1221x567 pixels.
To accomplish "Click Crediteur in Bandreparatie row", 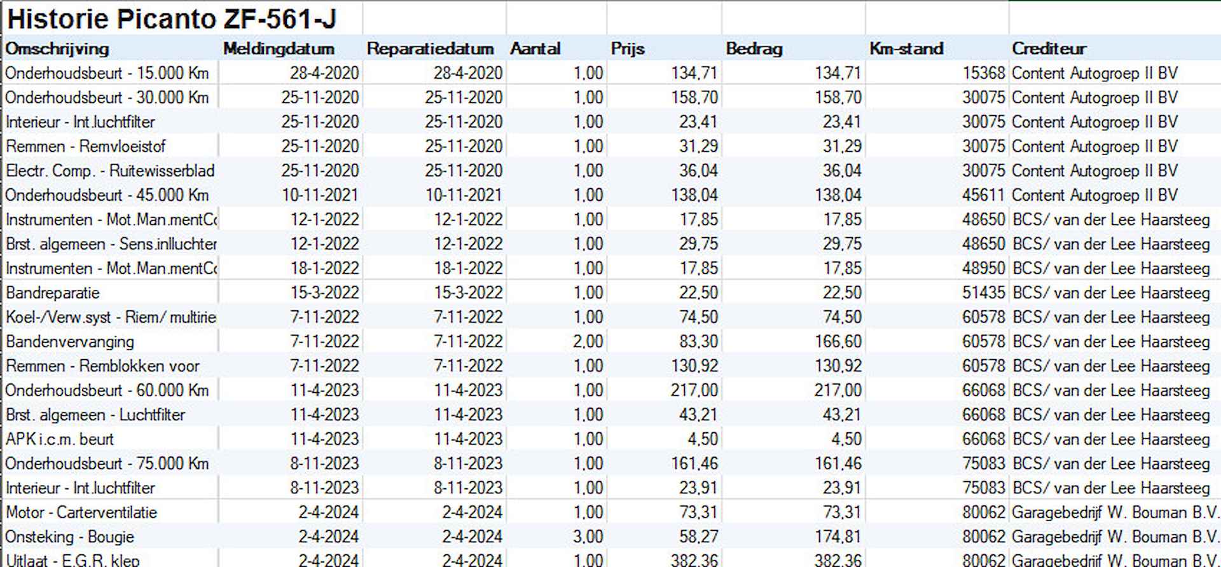I will [1115, 292].
